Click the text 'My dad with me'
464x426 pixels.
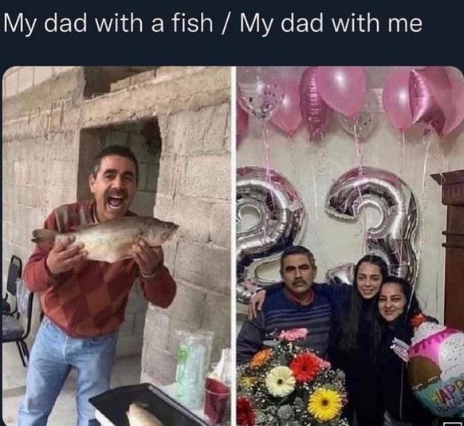tap(331, 23)
